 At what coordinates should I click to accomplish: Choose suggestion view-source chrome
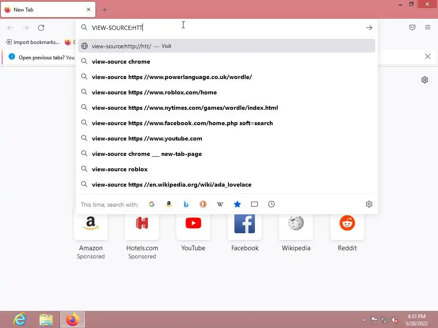click(227, 61)
